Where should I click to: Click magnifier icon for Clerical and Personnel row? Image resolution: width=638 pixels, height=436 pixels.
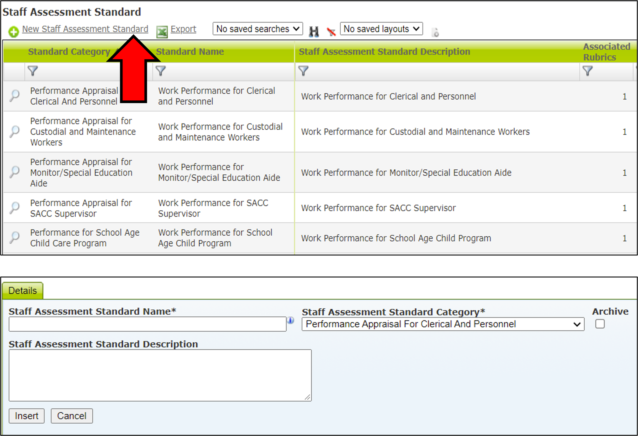14,96
